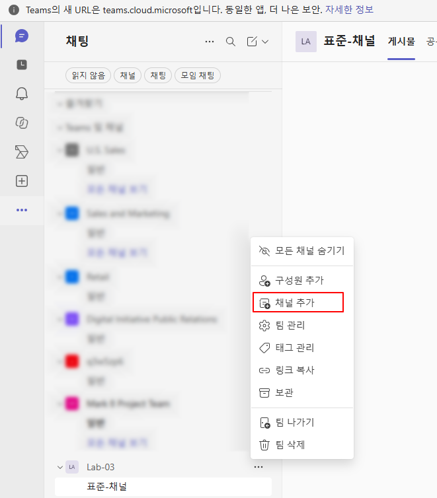Open chat header more options ellipsis
437x498 pixels.
point(210,42)
